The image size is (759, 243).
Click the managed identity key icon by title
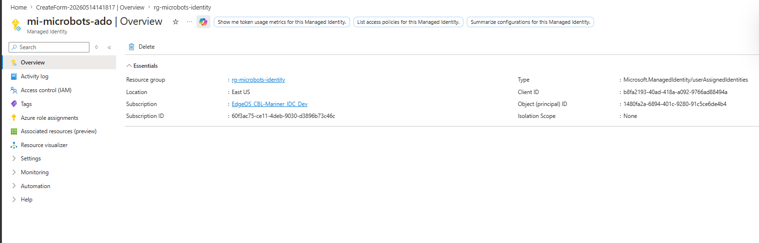pos(16,25)
